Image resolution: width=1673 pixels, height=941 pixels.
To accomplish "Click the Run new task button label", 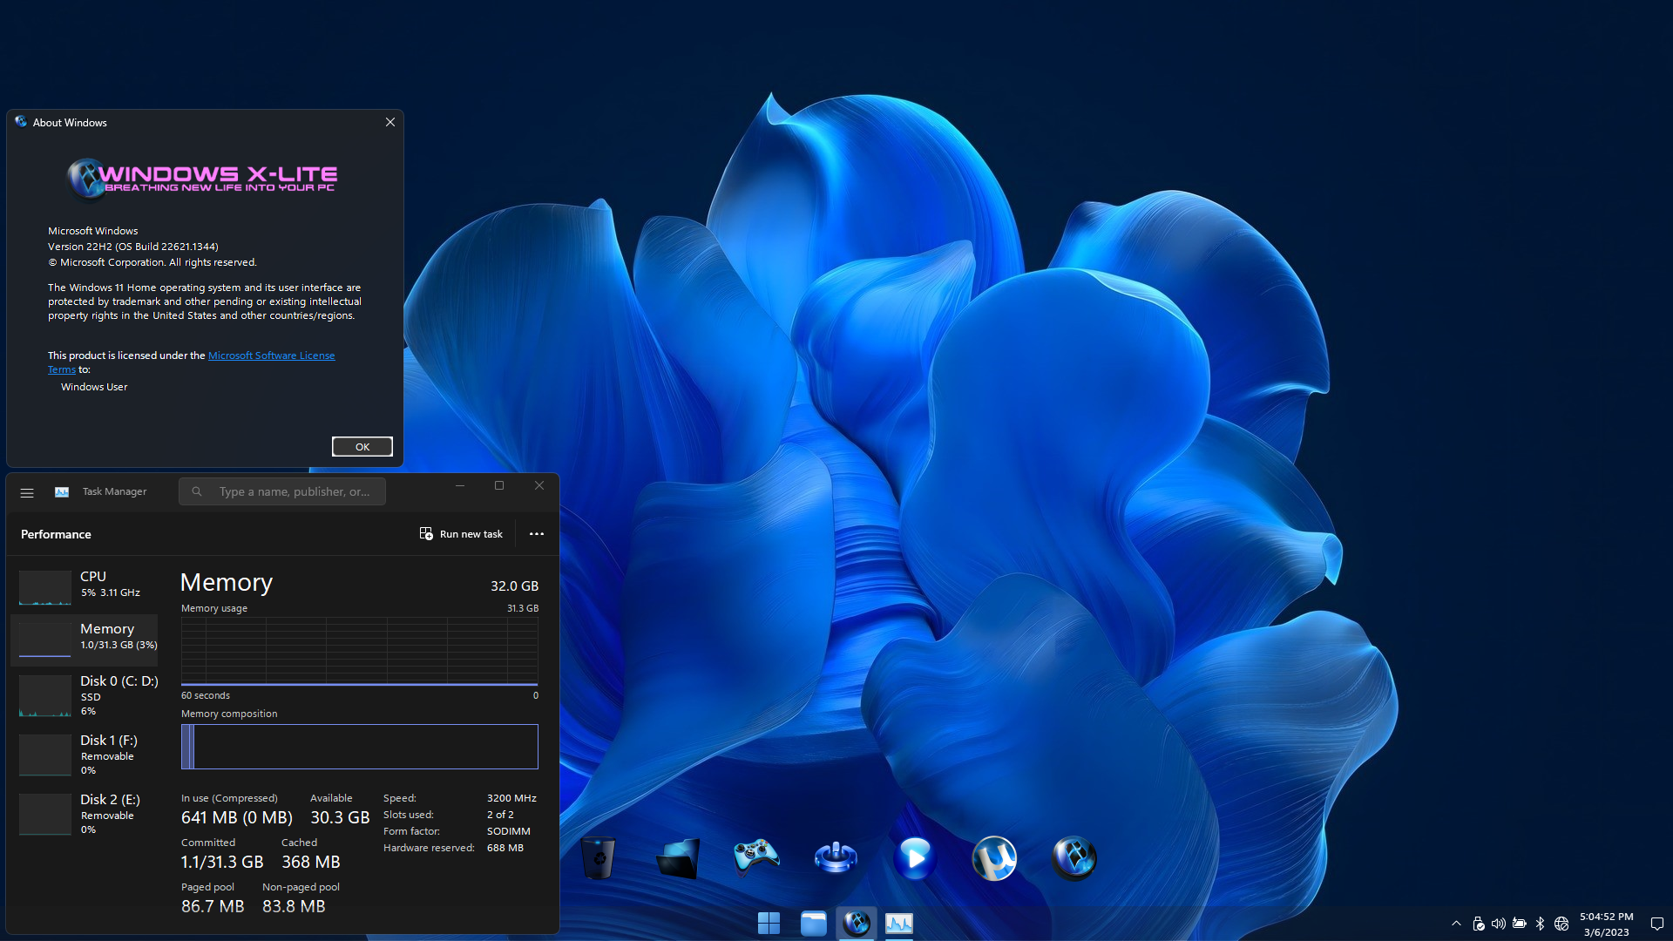I will coord(471,534).
